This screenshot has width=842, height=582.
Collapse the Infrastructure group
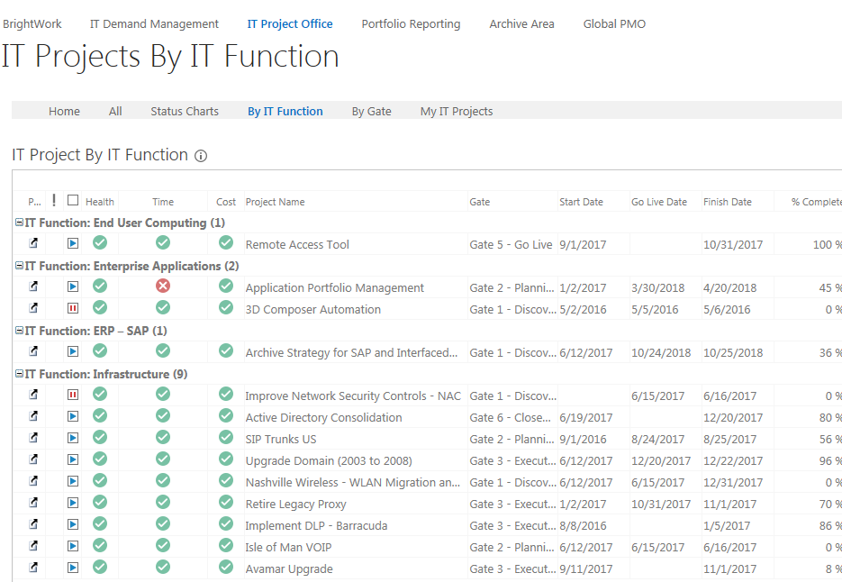[19, 374]
